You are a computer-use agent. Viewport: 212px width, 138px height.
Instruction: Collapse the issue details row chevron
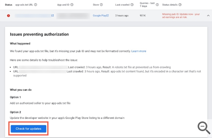(x=208, y=16)
